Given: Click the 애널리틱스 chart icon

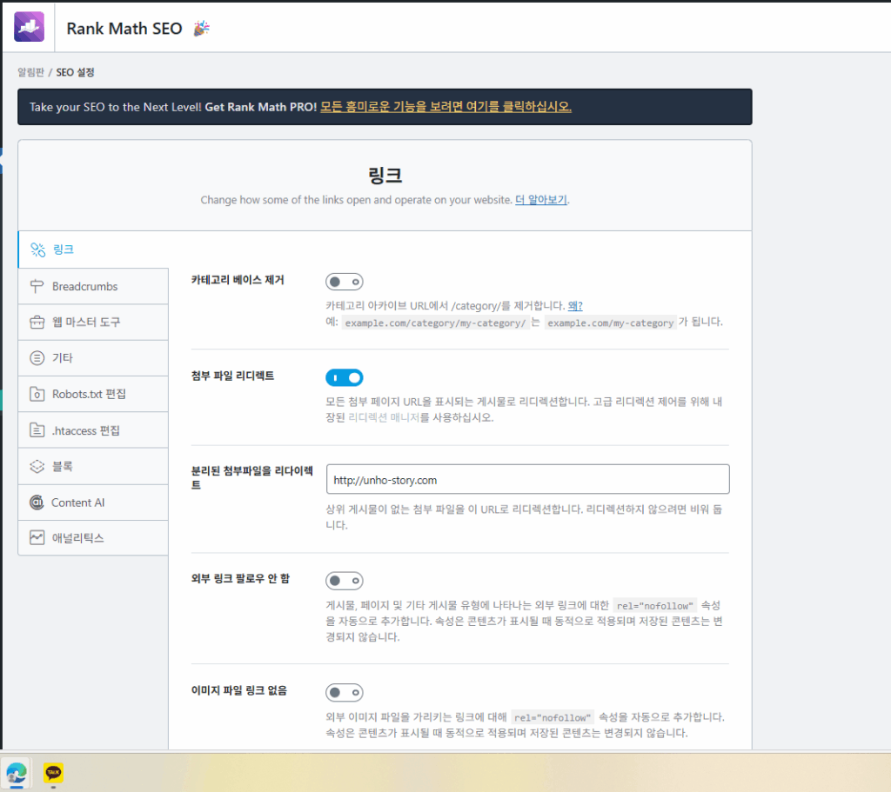Looking at the screenshot, I should [x=37, y=537].
